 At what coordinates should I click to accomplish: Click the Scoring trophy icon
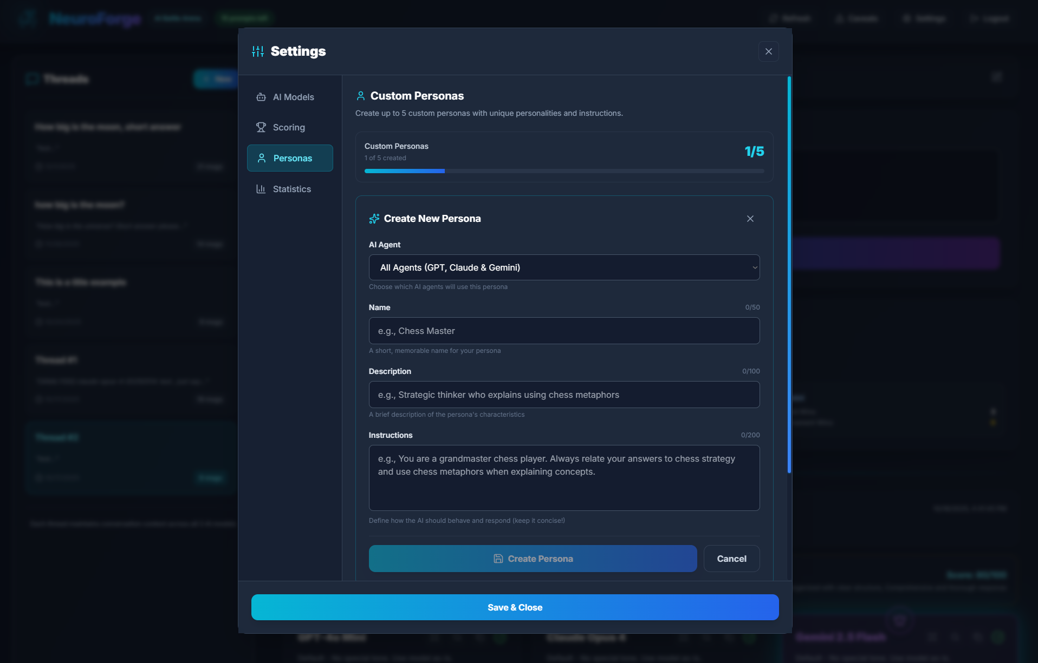pyautogui.click(x=261, y=127)
